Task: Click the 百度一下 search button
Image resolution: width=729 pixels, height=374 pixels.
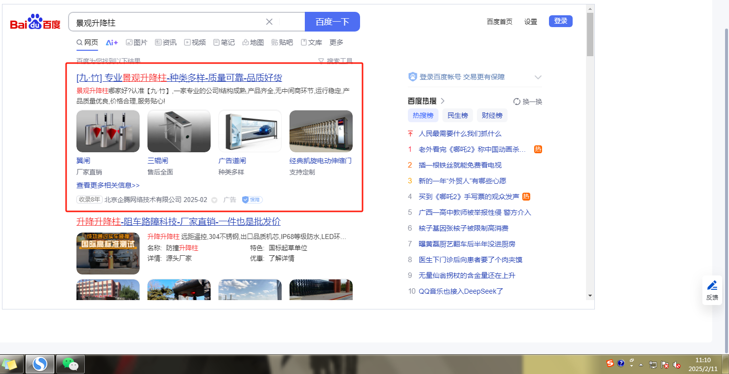Action: click(332, 22)
